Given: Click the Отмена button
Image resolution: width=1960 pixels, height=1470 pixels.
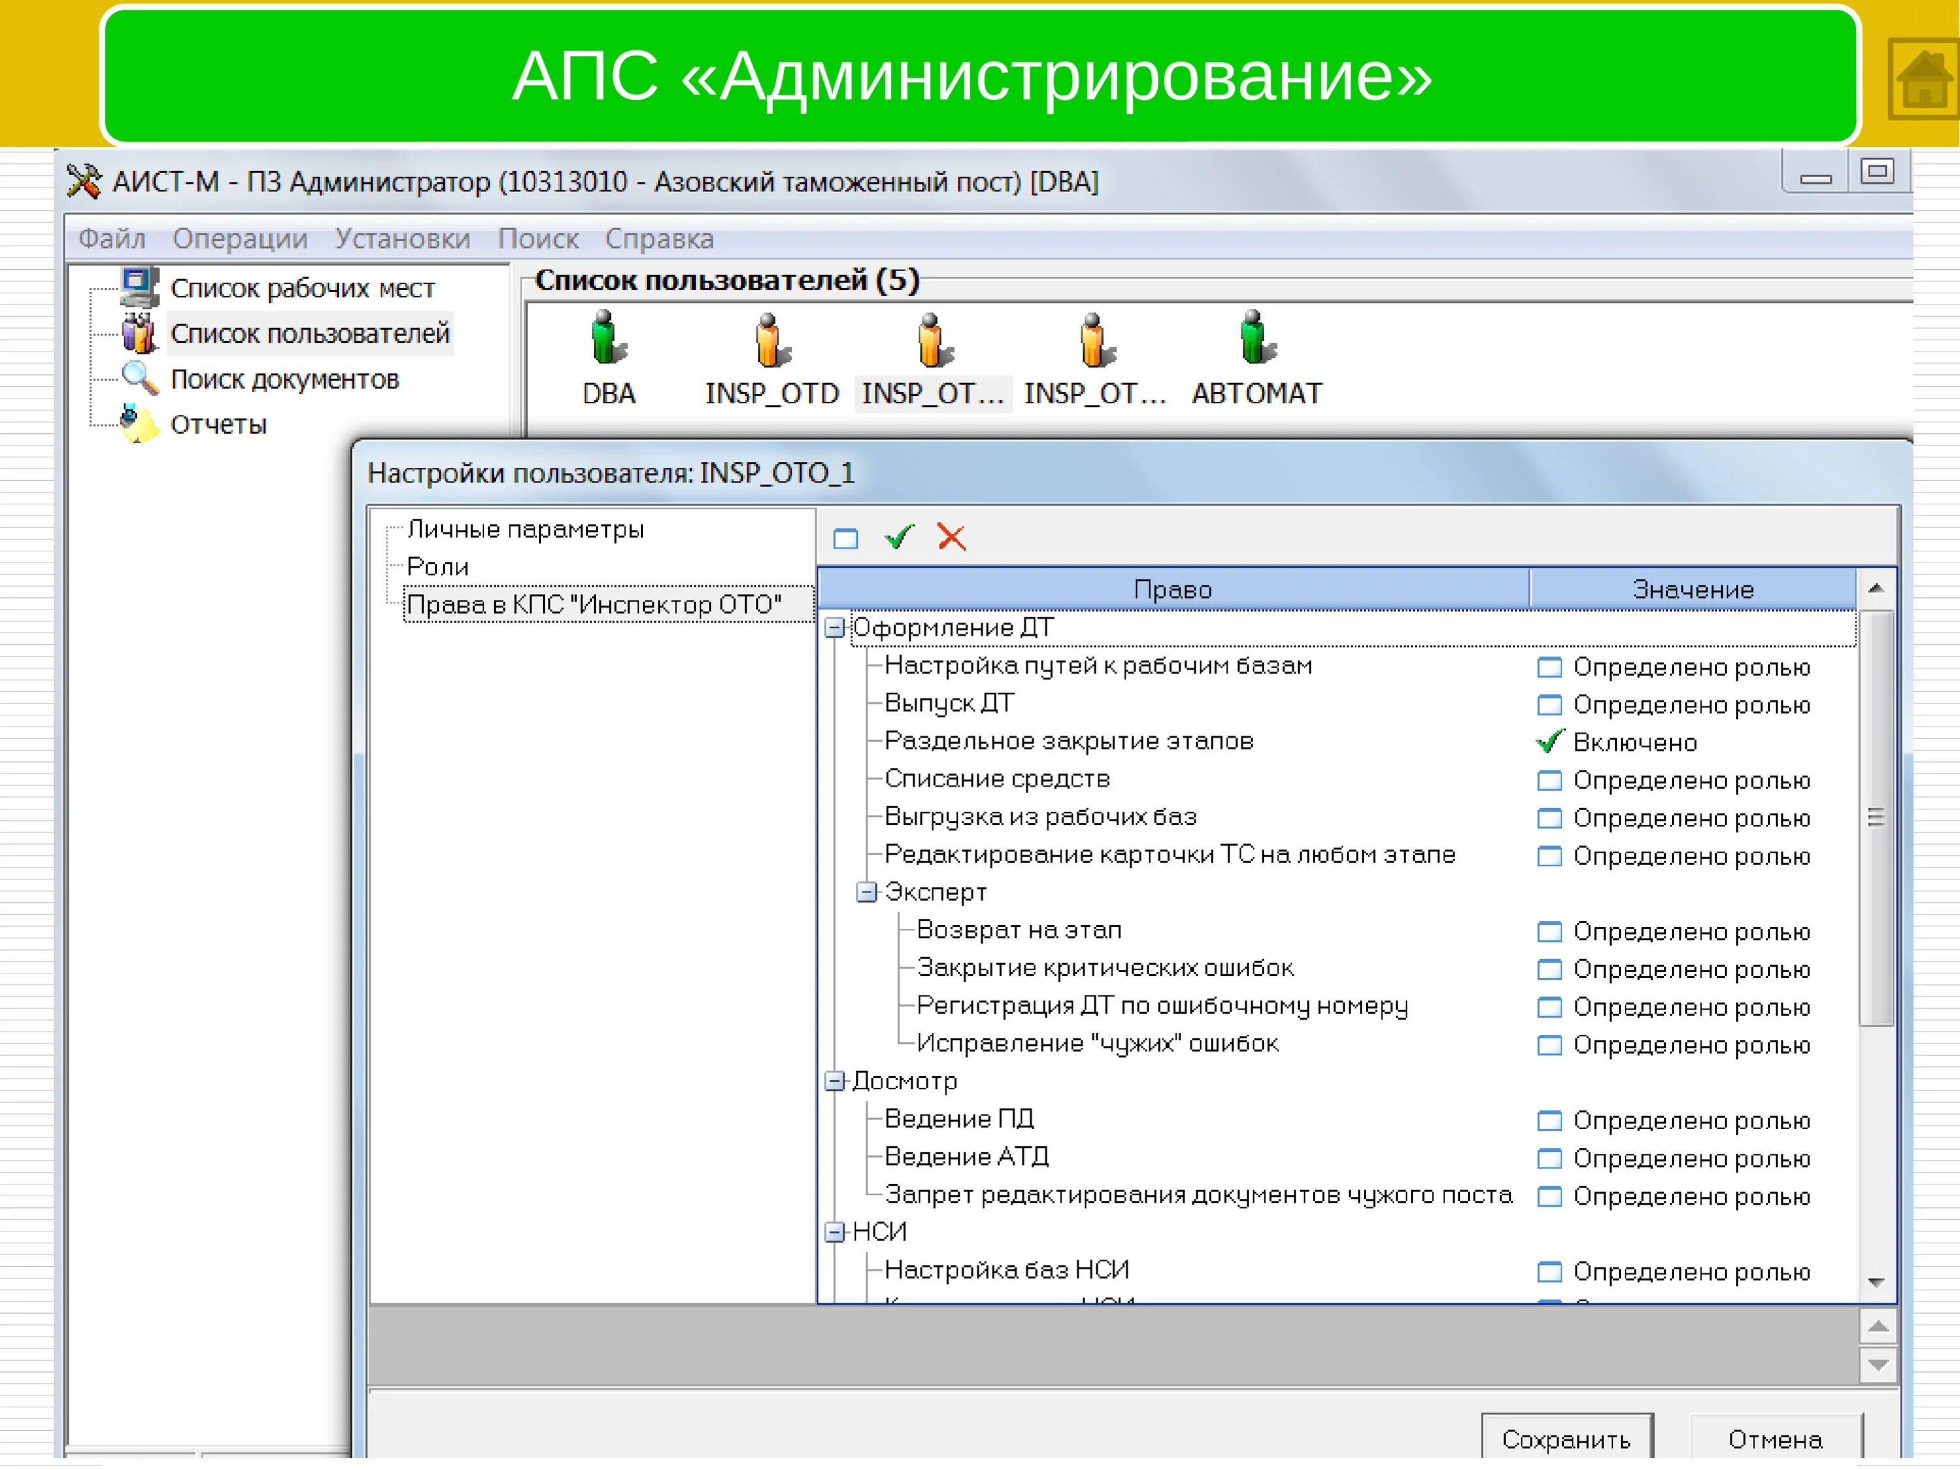Looking at the screenshot, I should (x=1775, y=1439).
